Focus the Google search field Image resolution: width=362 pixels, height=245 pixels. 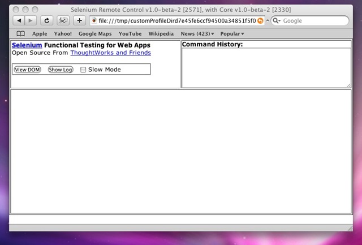310,21
